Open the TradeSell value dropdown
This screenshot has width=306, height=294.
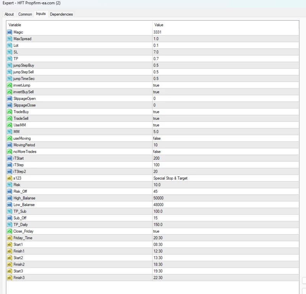point(156,118)
